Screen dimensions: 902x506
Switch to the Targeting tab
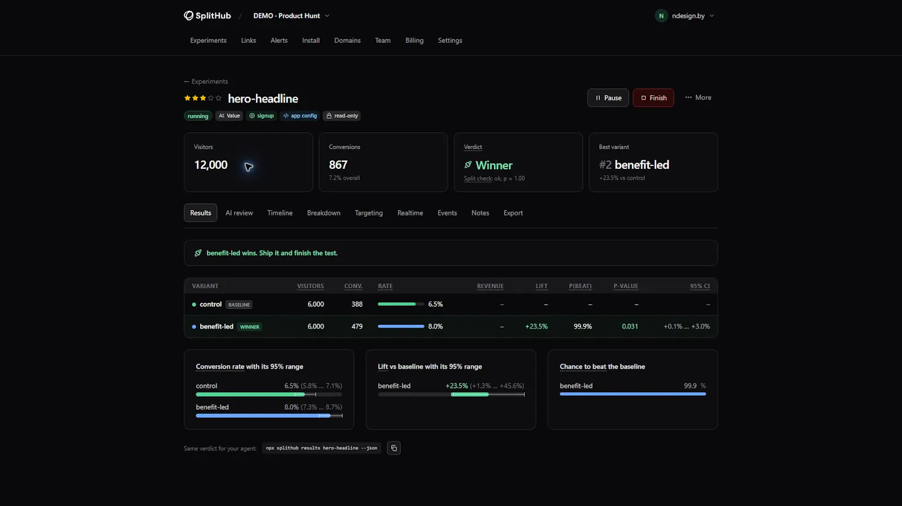[369, 213]
